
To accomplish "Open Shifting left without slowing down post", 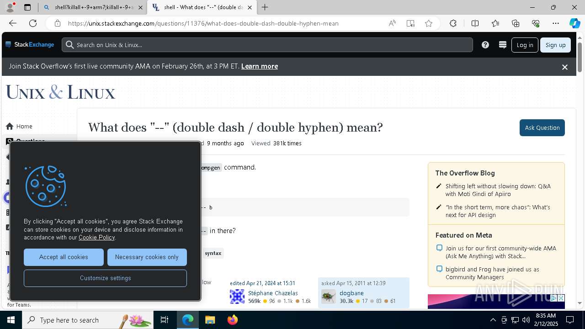I will pos(498,190).
